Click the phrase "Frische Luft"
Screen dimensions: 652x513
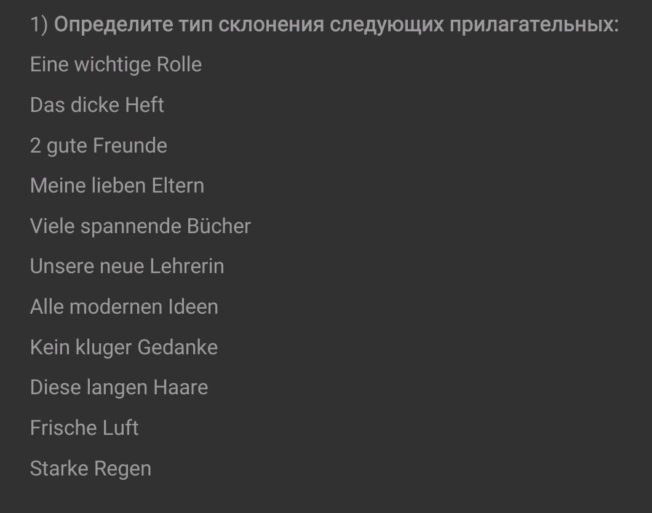tap(84, 428)
